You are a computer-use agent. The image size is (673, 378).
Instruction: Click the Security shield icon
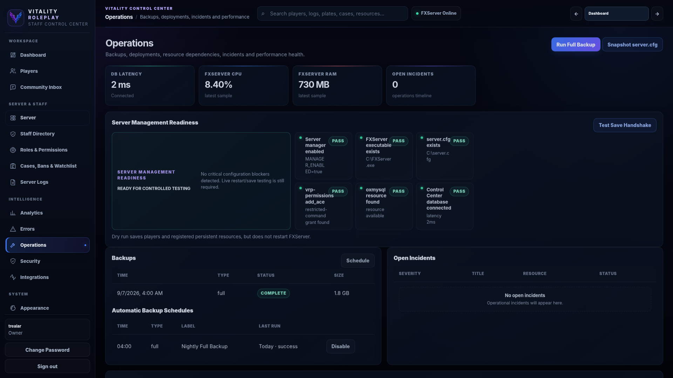[x=13, y=261]
